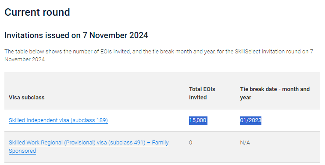Click the word 'year' under the Tie break header
Viewport: 325px width, 165px height.
tap(246, 98)
